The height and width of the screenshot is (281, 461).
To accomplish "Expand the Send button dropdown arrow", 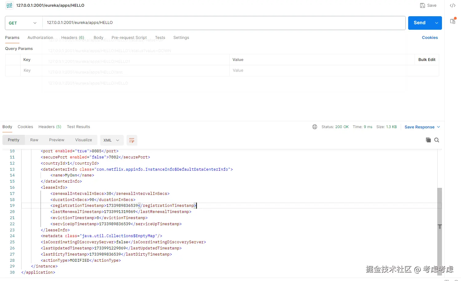I will (436, 23).
